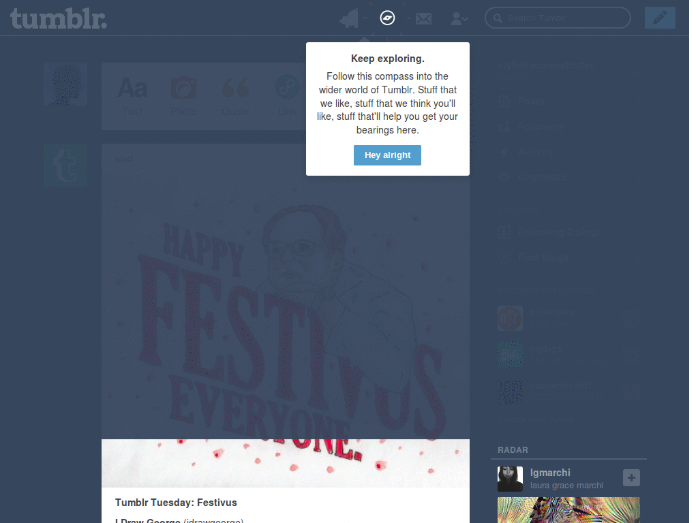The width and height of the screenshot is (698, 523).
Task: Open the Explore compass icon in the header
Action: pyautogui.click(x=387, y=18)
